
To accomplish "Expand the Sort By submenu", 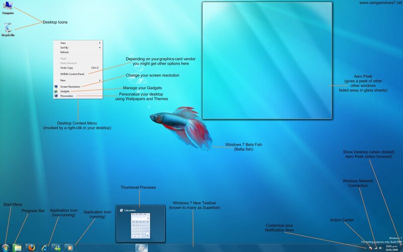I will coord(78,47).
